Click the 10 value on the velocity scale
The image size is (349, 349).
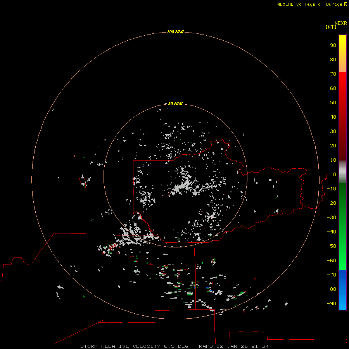(x=333, y=160)
